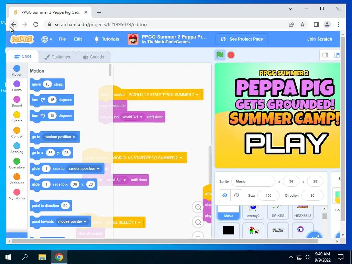This screenshot has height=264, width=352.
Task: Click the point in direction 90 value
Action: pyautogui.click(x=65, y=206)
